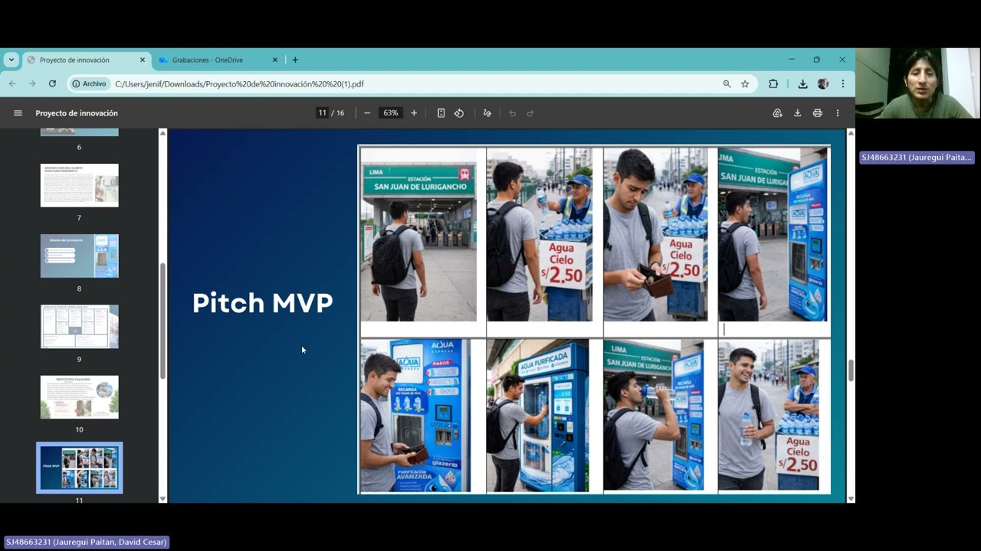Screen dimensions: 981x551
Task: Bookmark this page with star icon
Action: pos(745,84)
